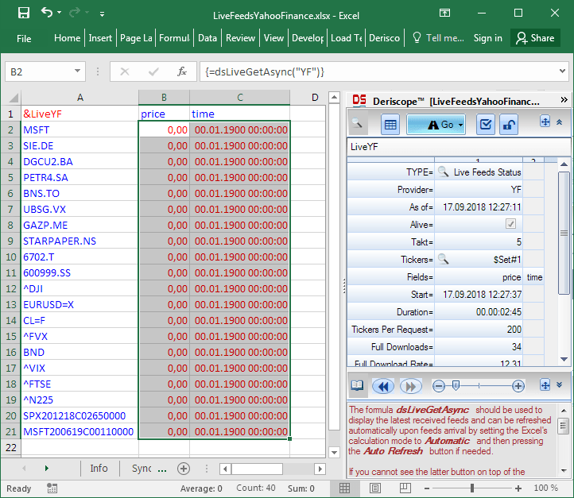Click the Enter formula checkmark icon
This screenshot has width=574, height=498.
coord(153,71)
